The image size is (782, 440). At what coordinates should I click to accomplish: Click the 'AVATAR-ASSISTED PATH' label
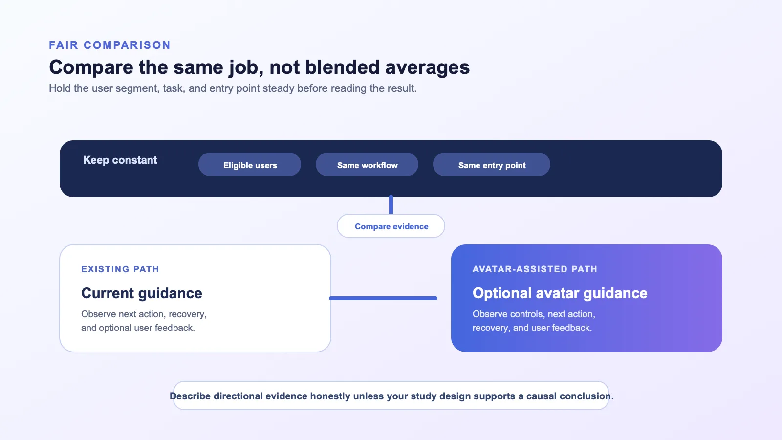535,269
